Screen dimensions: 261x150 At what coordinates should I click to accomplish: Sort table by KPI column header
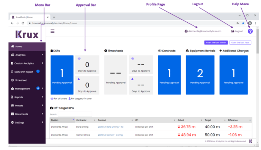155,120
